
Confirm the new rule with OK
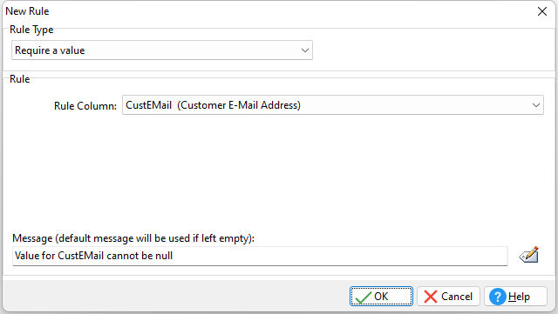pyautogui.click(x=381, y=297)
